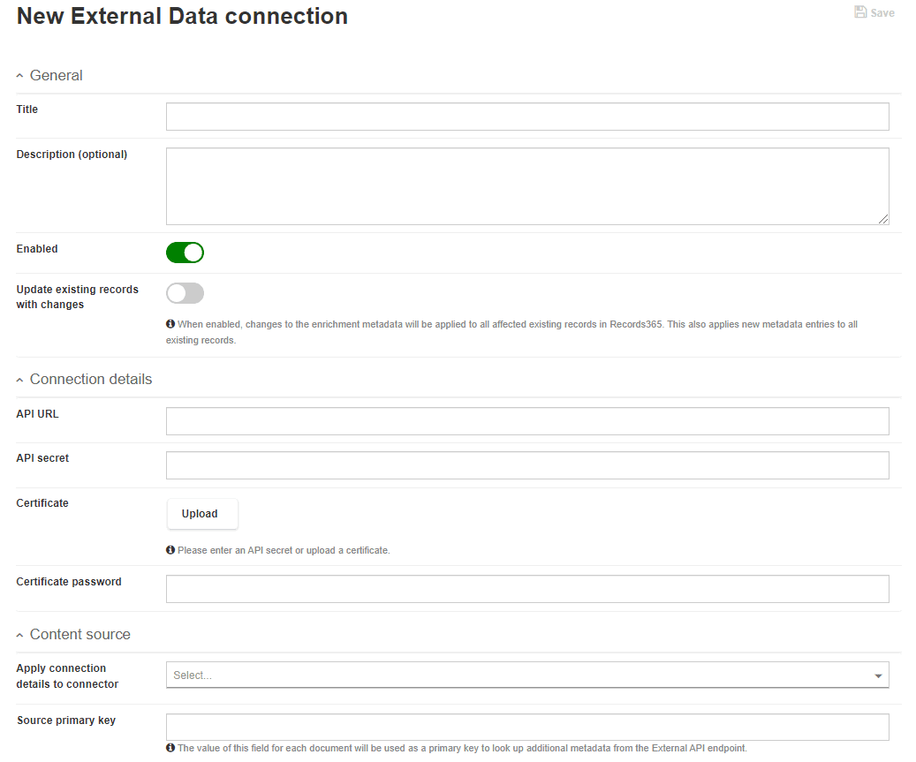
Task: Enable Update existing records with changes
Action: 185,292
